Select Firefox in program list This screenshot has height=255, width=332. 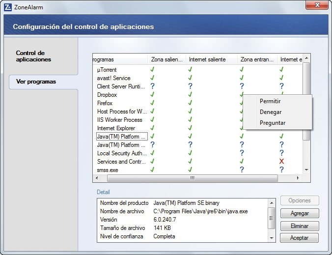tap(105, 103)
